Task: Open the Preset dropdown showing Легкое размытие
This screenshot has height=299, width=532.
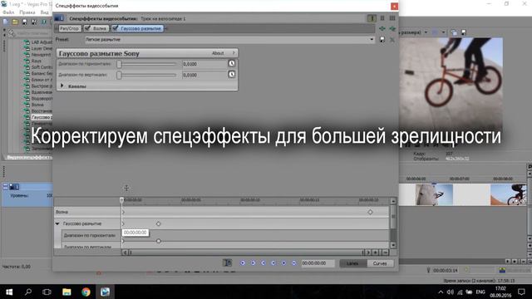Action: (229, 40)
